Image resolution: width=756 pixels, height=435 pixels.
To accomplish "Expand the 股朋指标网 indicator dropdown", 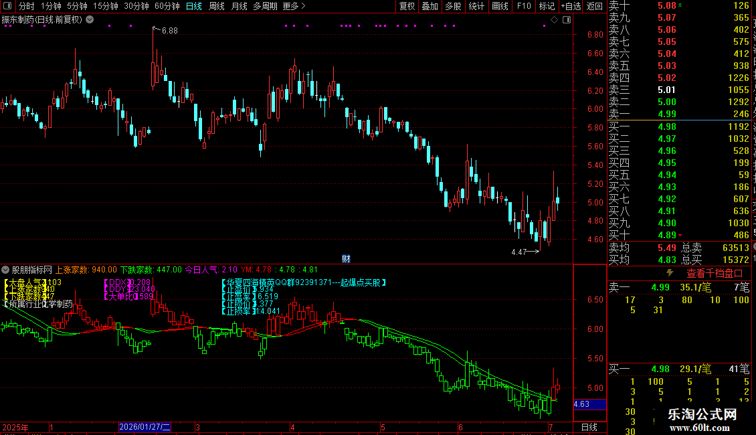I will click(5, 270).
